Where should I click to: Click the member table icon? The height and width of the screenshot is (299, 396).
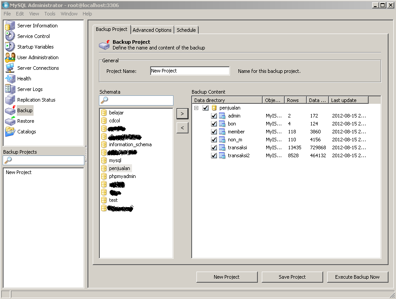(222, 132)
